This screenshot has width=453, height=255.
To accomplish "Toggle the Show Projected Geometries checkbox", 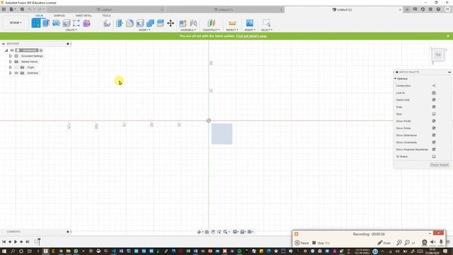I will pos(434,149).
